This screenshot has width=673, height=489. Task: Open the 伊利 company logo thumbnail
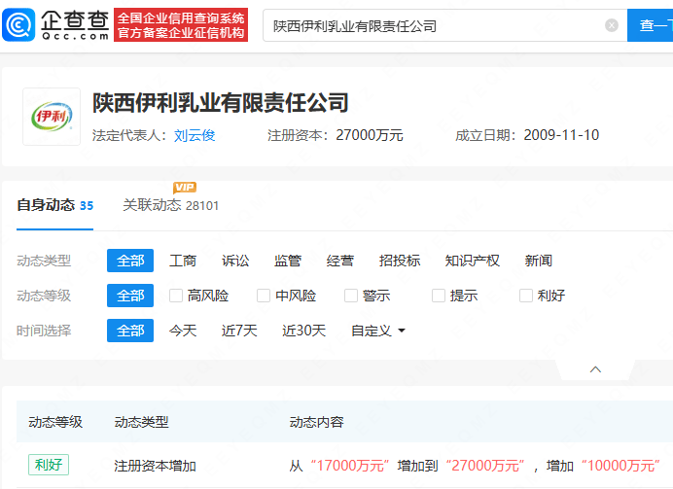[52, 117]
